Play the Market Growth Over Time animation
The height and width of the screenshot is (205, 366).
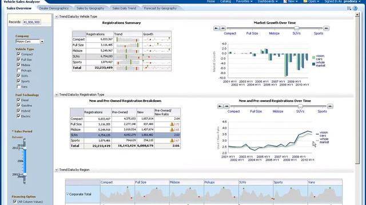point(216,28)
